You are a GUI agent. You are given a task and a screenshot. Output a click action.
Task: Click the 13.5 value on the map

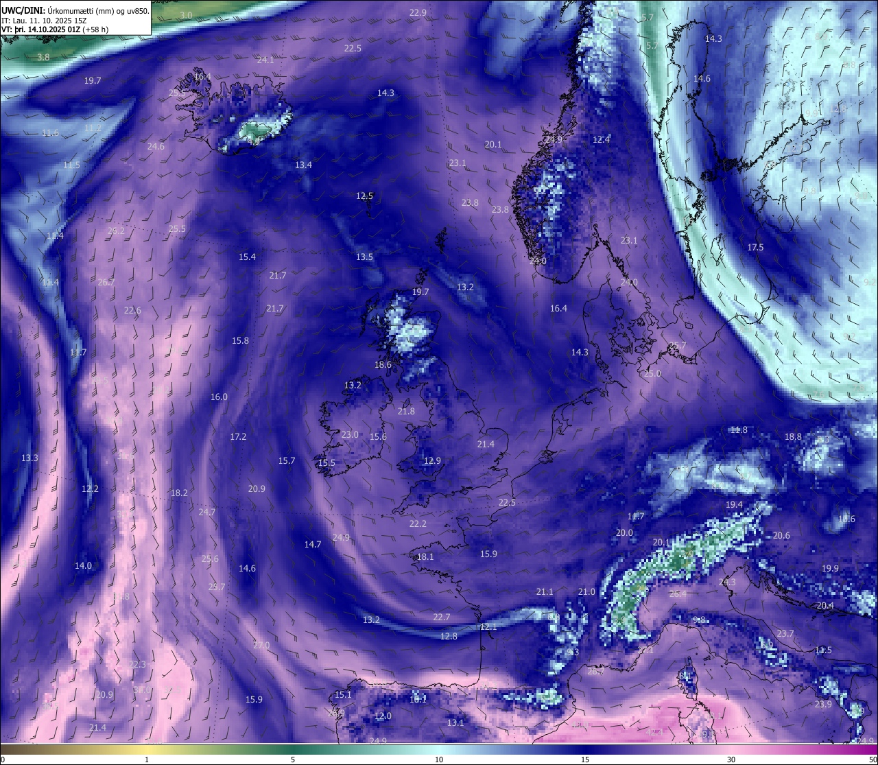tap(364, 257)
